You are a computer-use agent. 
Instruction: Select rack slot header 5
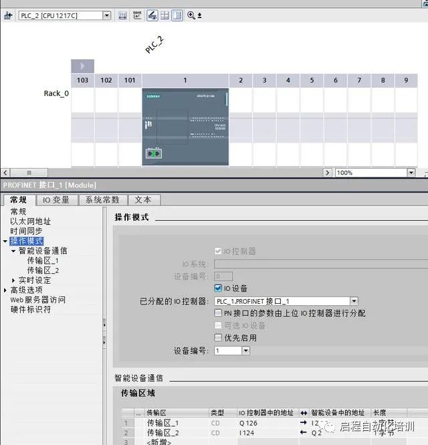pos(312,80)
